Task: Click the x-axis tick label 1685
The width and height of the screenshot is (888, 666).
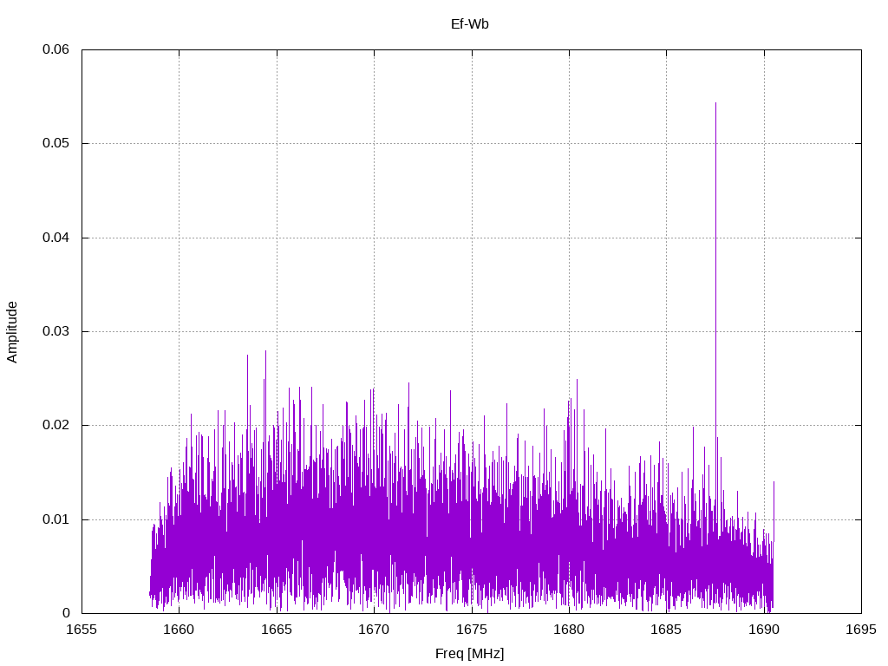Action: 667,630
